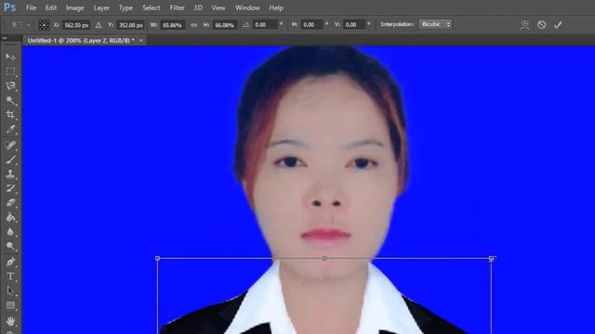Image resolution: width=595 pixels, height=334 pixels.
Task: Click the top-right transform handle
Action: tap(492, 258)
